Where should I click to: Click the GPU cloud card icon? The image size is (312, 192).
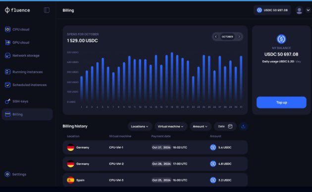coord(7,43)
